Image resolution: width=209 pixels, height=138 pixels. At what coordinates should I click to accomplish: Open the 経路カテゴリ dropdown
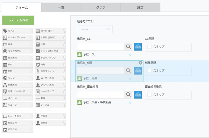tap(95, 29)
